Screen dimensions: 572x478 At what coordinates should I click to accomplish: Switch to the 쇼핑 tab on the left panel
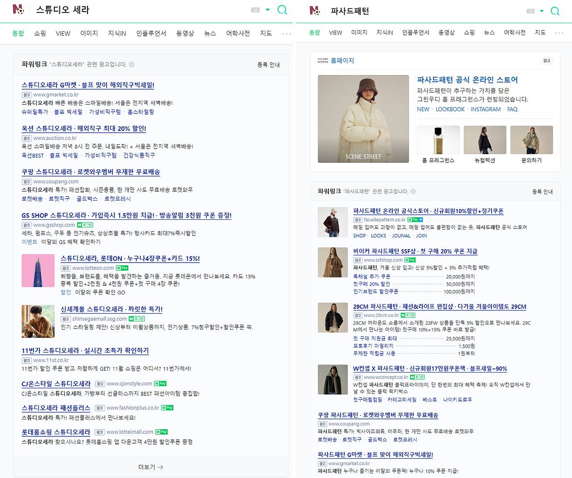pos(39,33)
